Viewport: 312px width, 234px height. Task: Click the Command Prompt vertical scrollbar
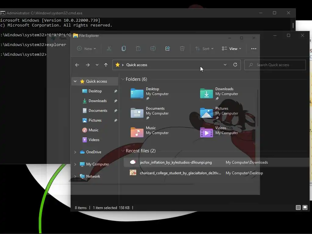(293, 26)
